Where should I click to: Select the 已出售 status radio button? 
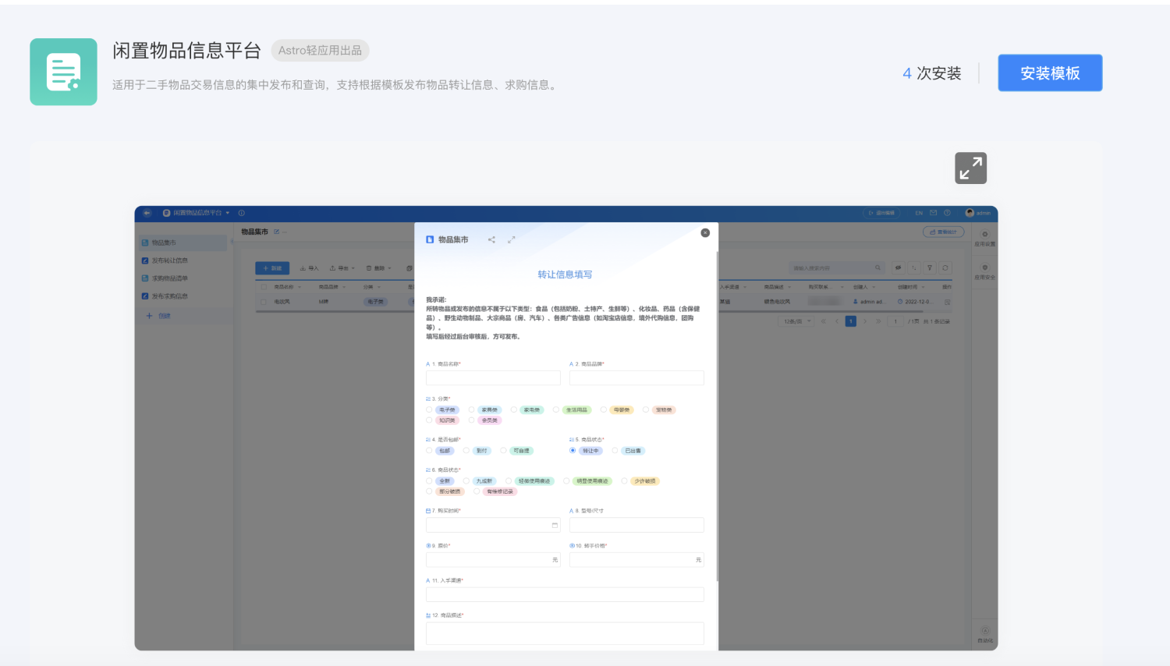coord(615,451)
